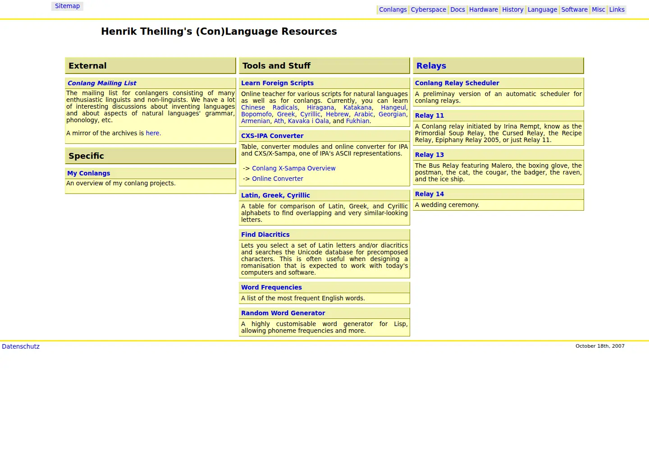Choose the Cyrillic script link
This screenshot has width=649, height=451.
(x=311, y=114)
